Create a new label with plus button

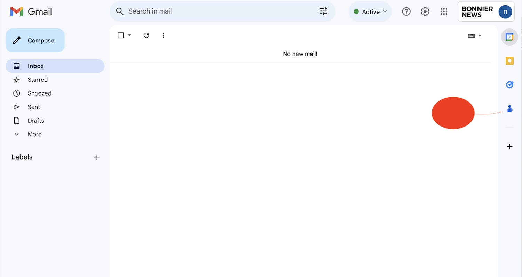(97, 157)
